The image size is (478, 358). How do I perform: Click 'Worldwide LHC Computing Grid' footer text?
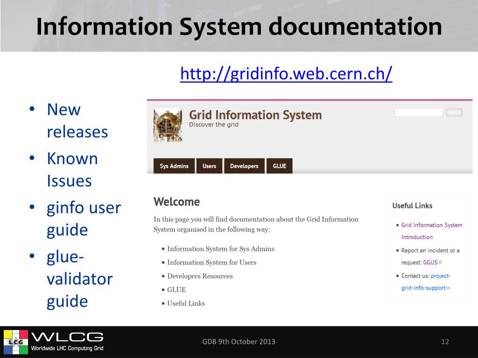pyautogui.click(x=67, y=348)
